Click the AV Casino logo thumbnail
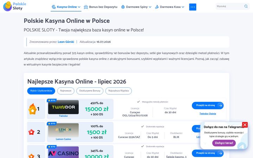This screenshot has height=158, width=253. click(x=63, y=152)
